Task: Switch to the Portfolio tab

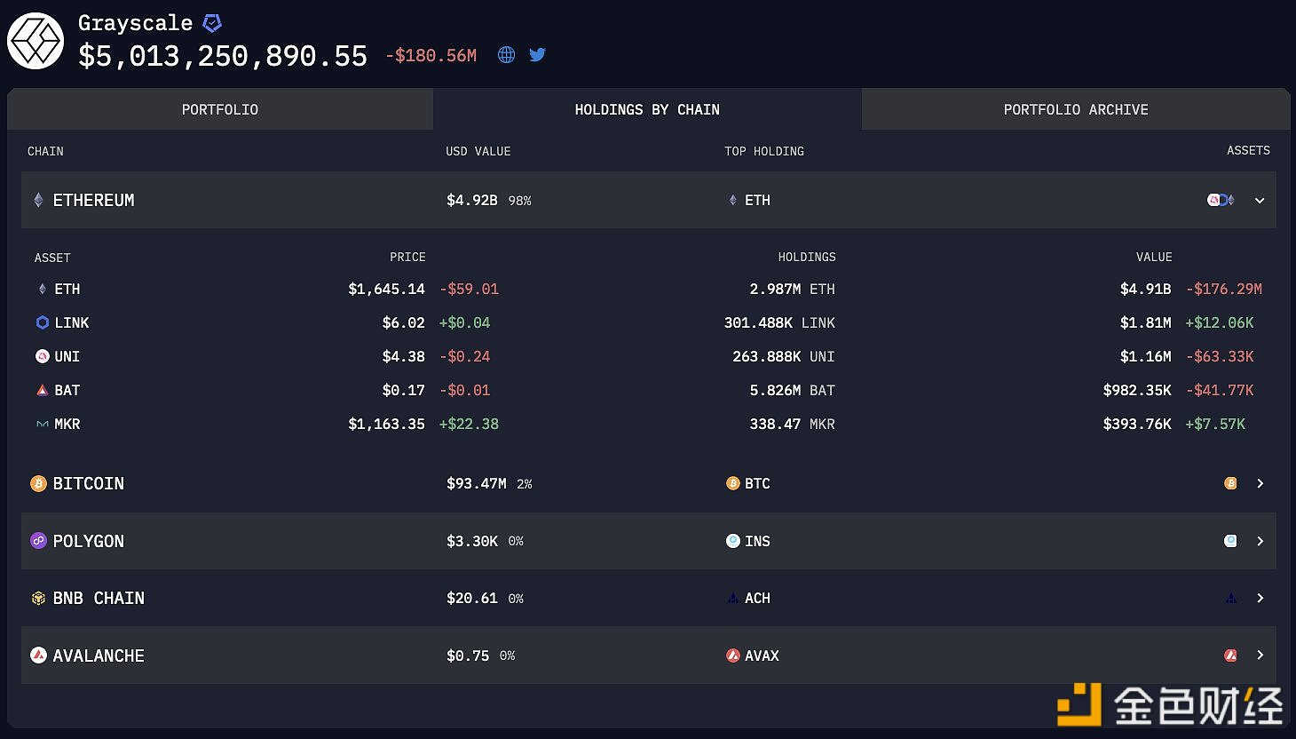Action: click(220, 109)
